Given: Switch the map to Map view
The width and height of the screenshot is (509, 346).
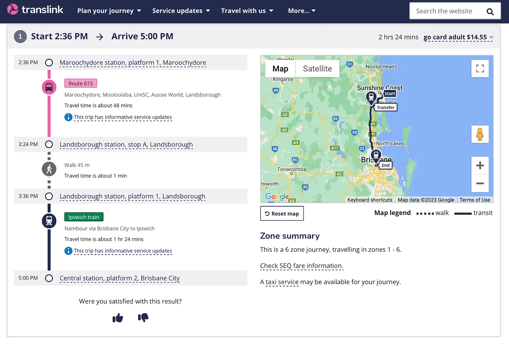Looking at the screenshot, I should coord(280,69).
